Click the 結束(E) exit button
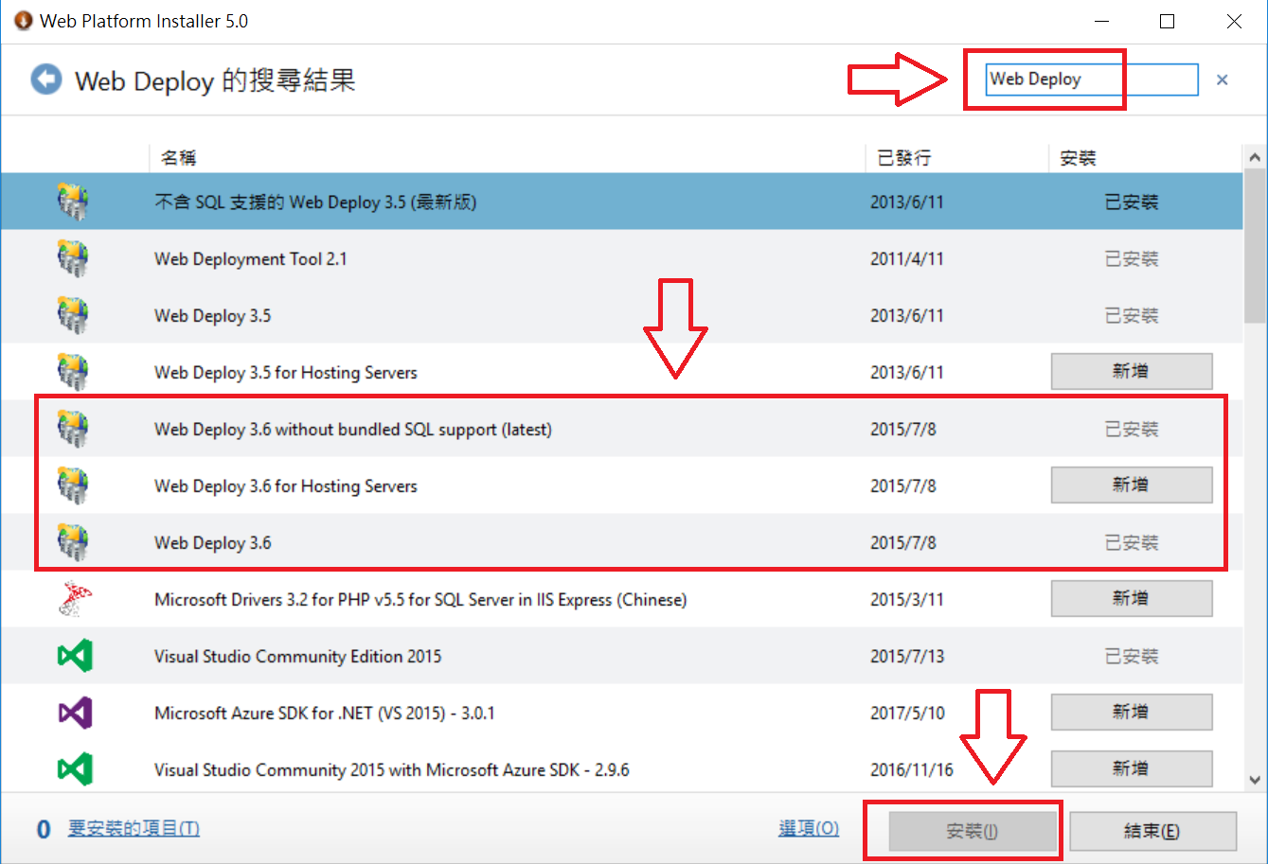Screen dimensions: 1268x864 click(x=1152, y=831)
